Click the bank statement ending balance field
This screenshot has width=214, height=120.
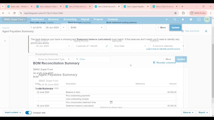pos(124,28)
